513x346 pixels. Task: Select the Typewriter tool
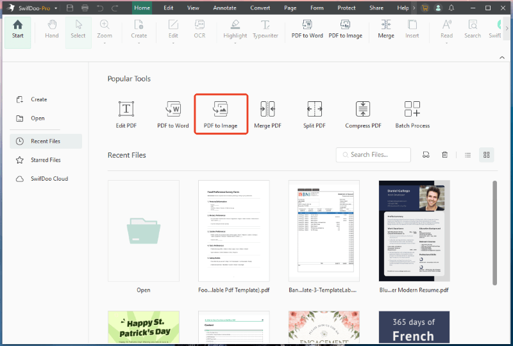click(x=265, y=29)
